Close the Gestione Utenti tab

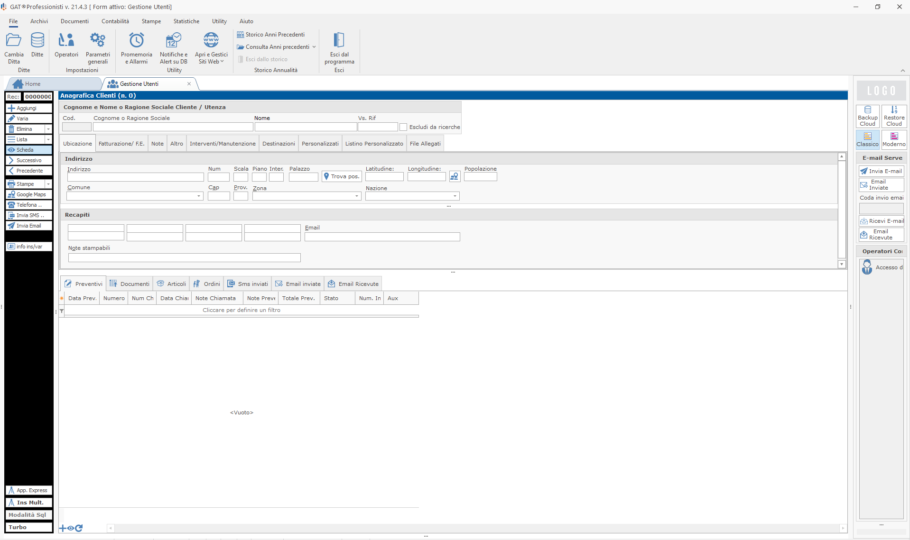coord(189,84)
